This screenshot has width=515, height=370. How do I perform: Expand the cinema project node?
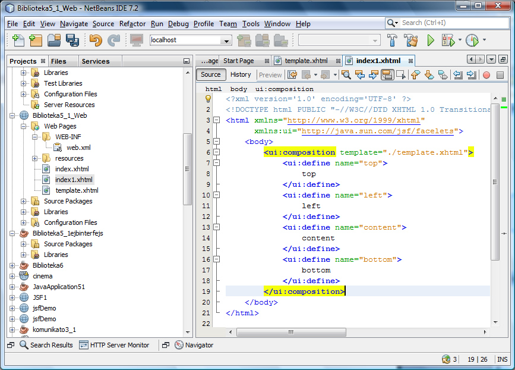12,276
